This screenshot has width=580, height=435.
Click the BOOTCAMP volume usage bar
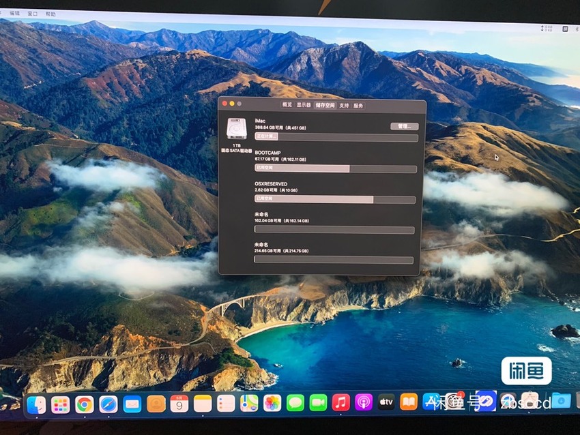336,168
